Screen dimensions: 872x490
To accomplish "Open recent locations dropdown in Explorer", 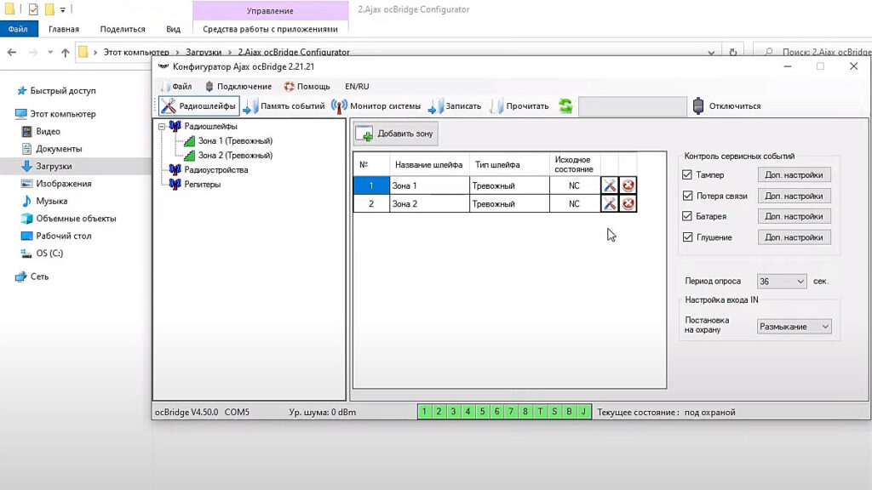I will [x=50, y=52].
